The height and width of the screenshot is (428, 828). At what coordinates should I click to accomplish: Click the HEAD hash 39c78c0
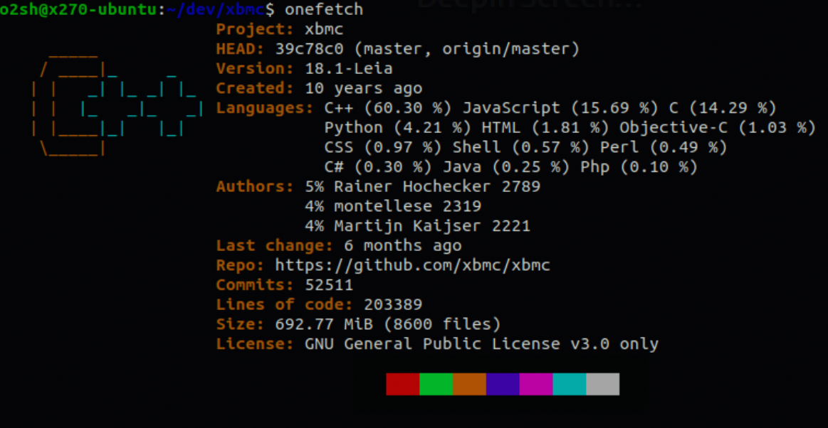pyautogui.click(x=310, y=50)
